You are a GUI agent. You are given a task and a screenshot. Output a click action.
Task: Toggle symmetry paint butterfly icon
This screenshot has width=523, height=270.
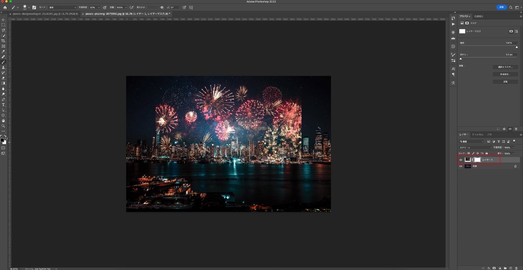tap(191, 7)
